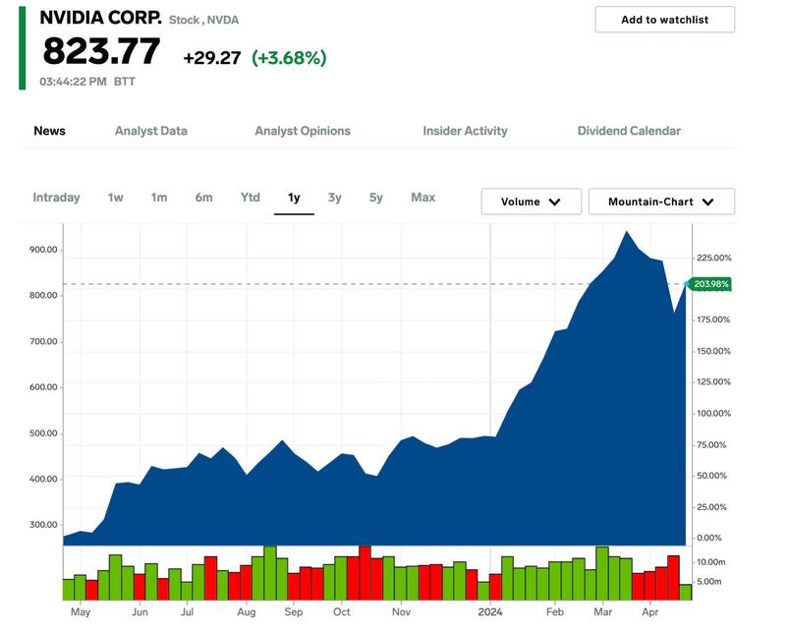Screen dimensions: 786x633
Task: Click the 10.00m volume axis label
Action: [710, 562]
